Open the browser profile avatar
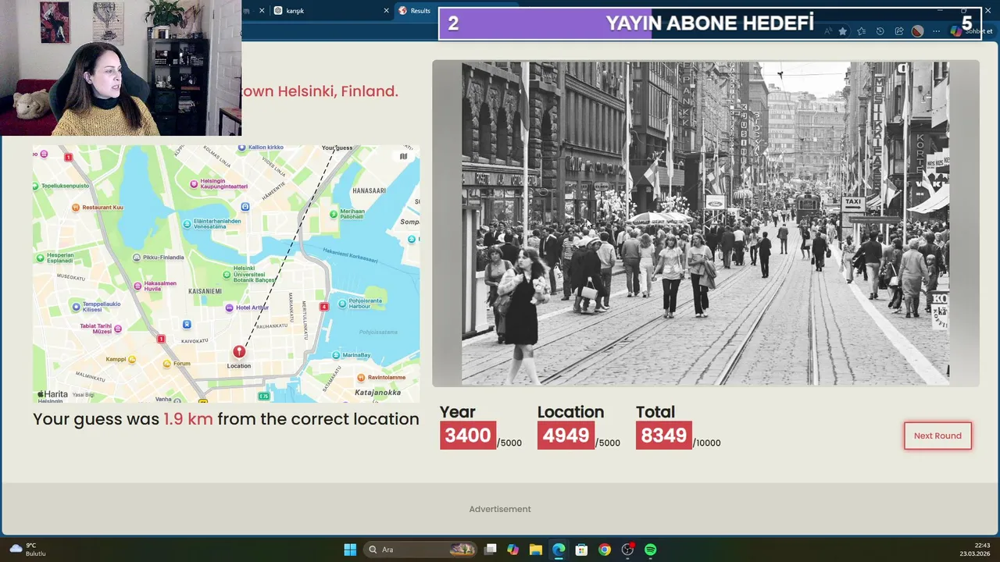Viewport: 1000px width, 562px height. coord(917,31)
